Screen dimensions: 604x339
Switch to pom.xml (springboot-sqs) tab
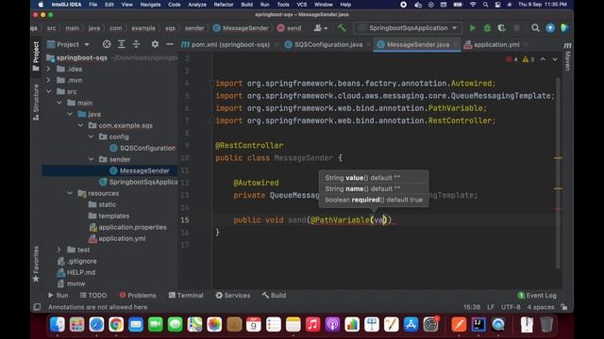[x=230, y=44]
